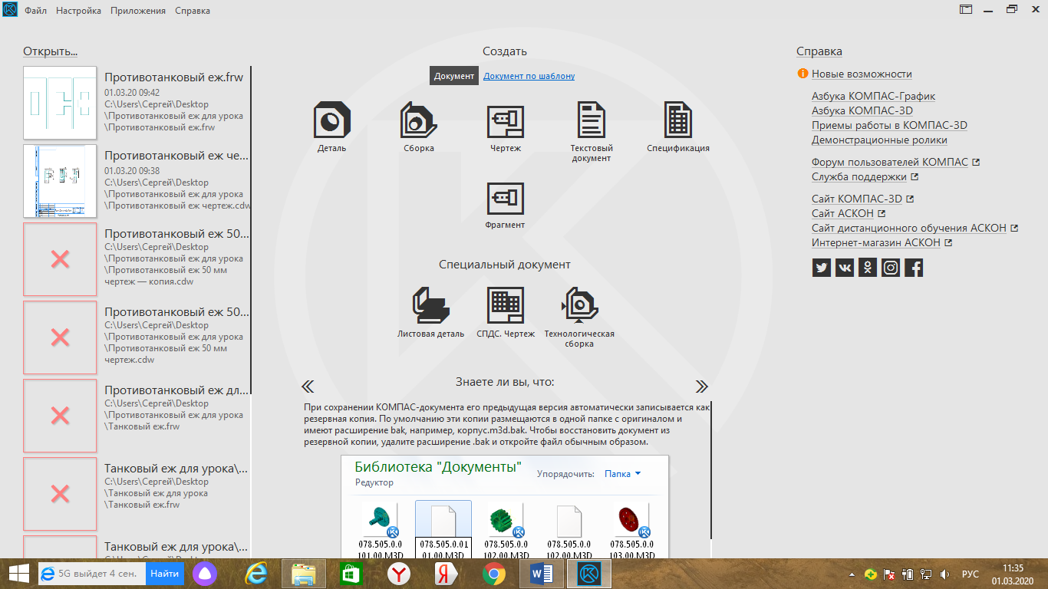1048x589 pixels.
Task: Show next tip with right chevrons
Action: tap(702, 387)
